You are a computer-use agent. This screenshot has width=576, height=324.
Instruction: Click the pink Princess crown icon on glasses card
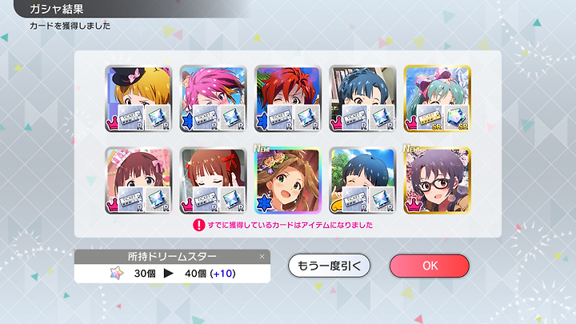coord(412,205)
